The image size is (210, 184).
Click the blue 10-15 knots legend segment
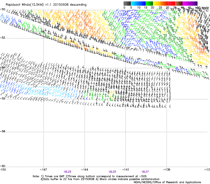click(142, 3)
